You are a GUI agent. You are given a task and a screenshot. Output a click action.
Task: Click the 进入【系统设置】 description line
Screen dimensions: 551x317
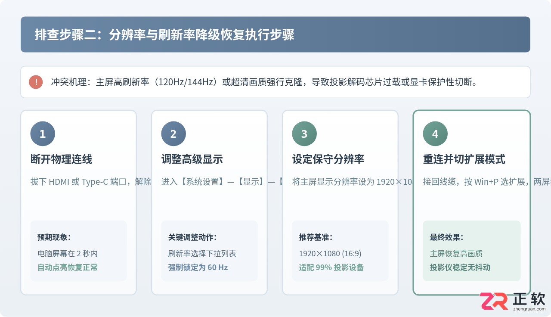[222, 182]
